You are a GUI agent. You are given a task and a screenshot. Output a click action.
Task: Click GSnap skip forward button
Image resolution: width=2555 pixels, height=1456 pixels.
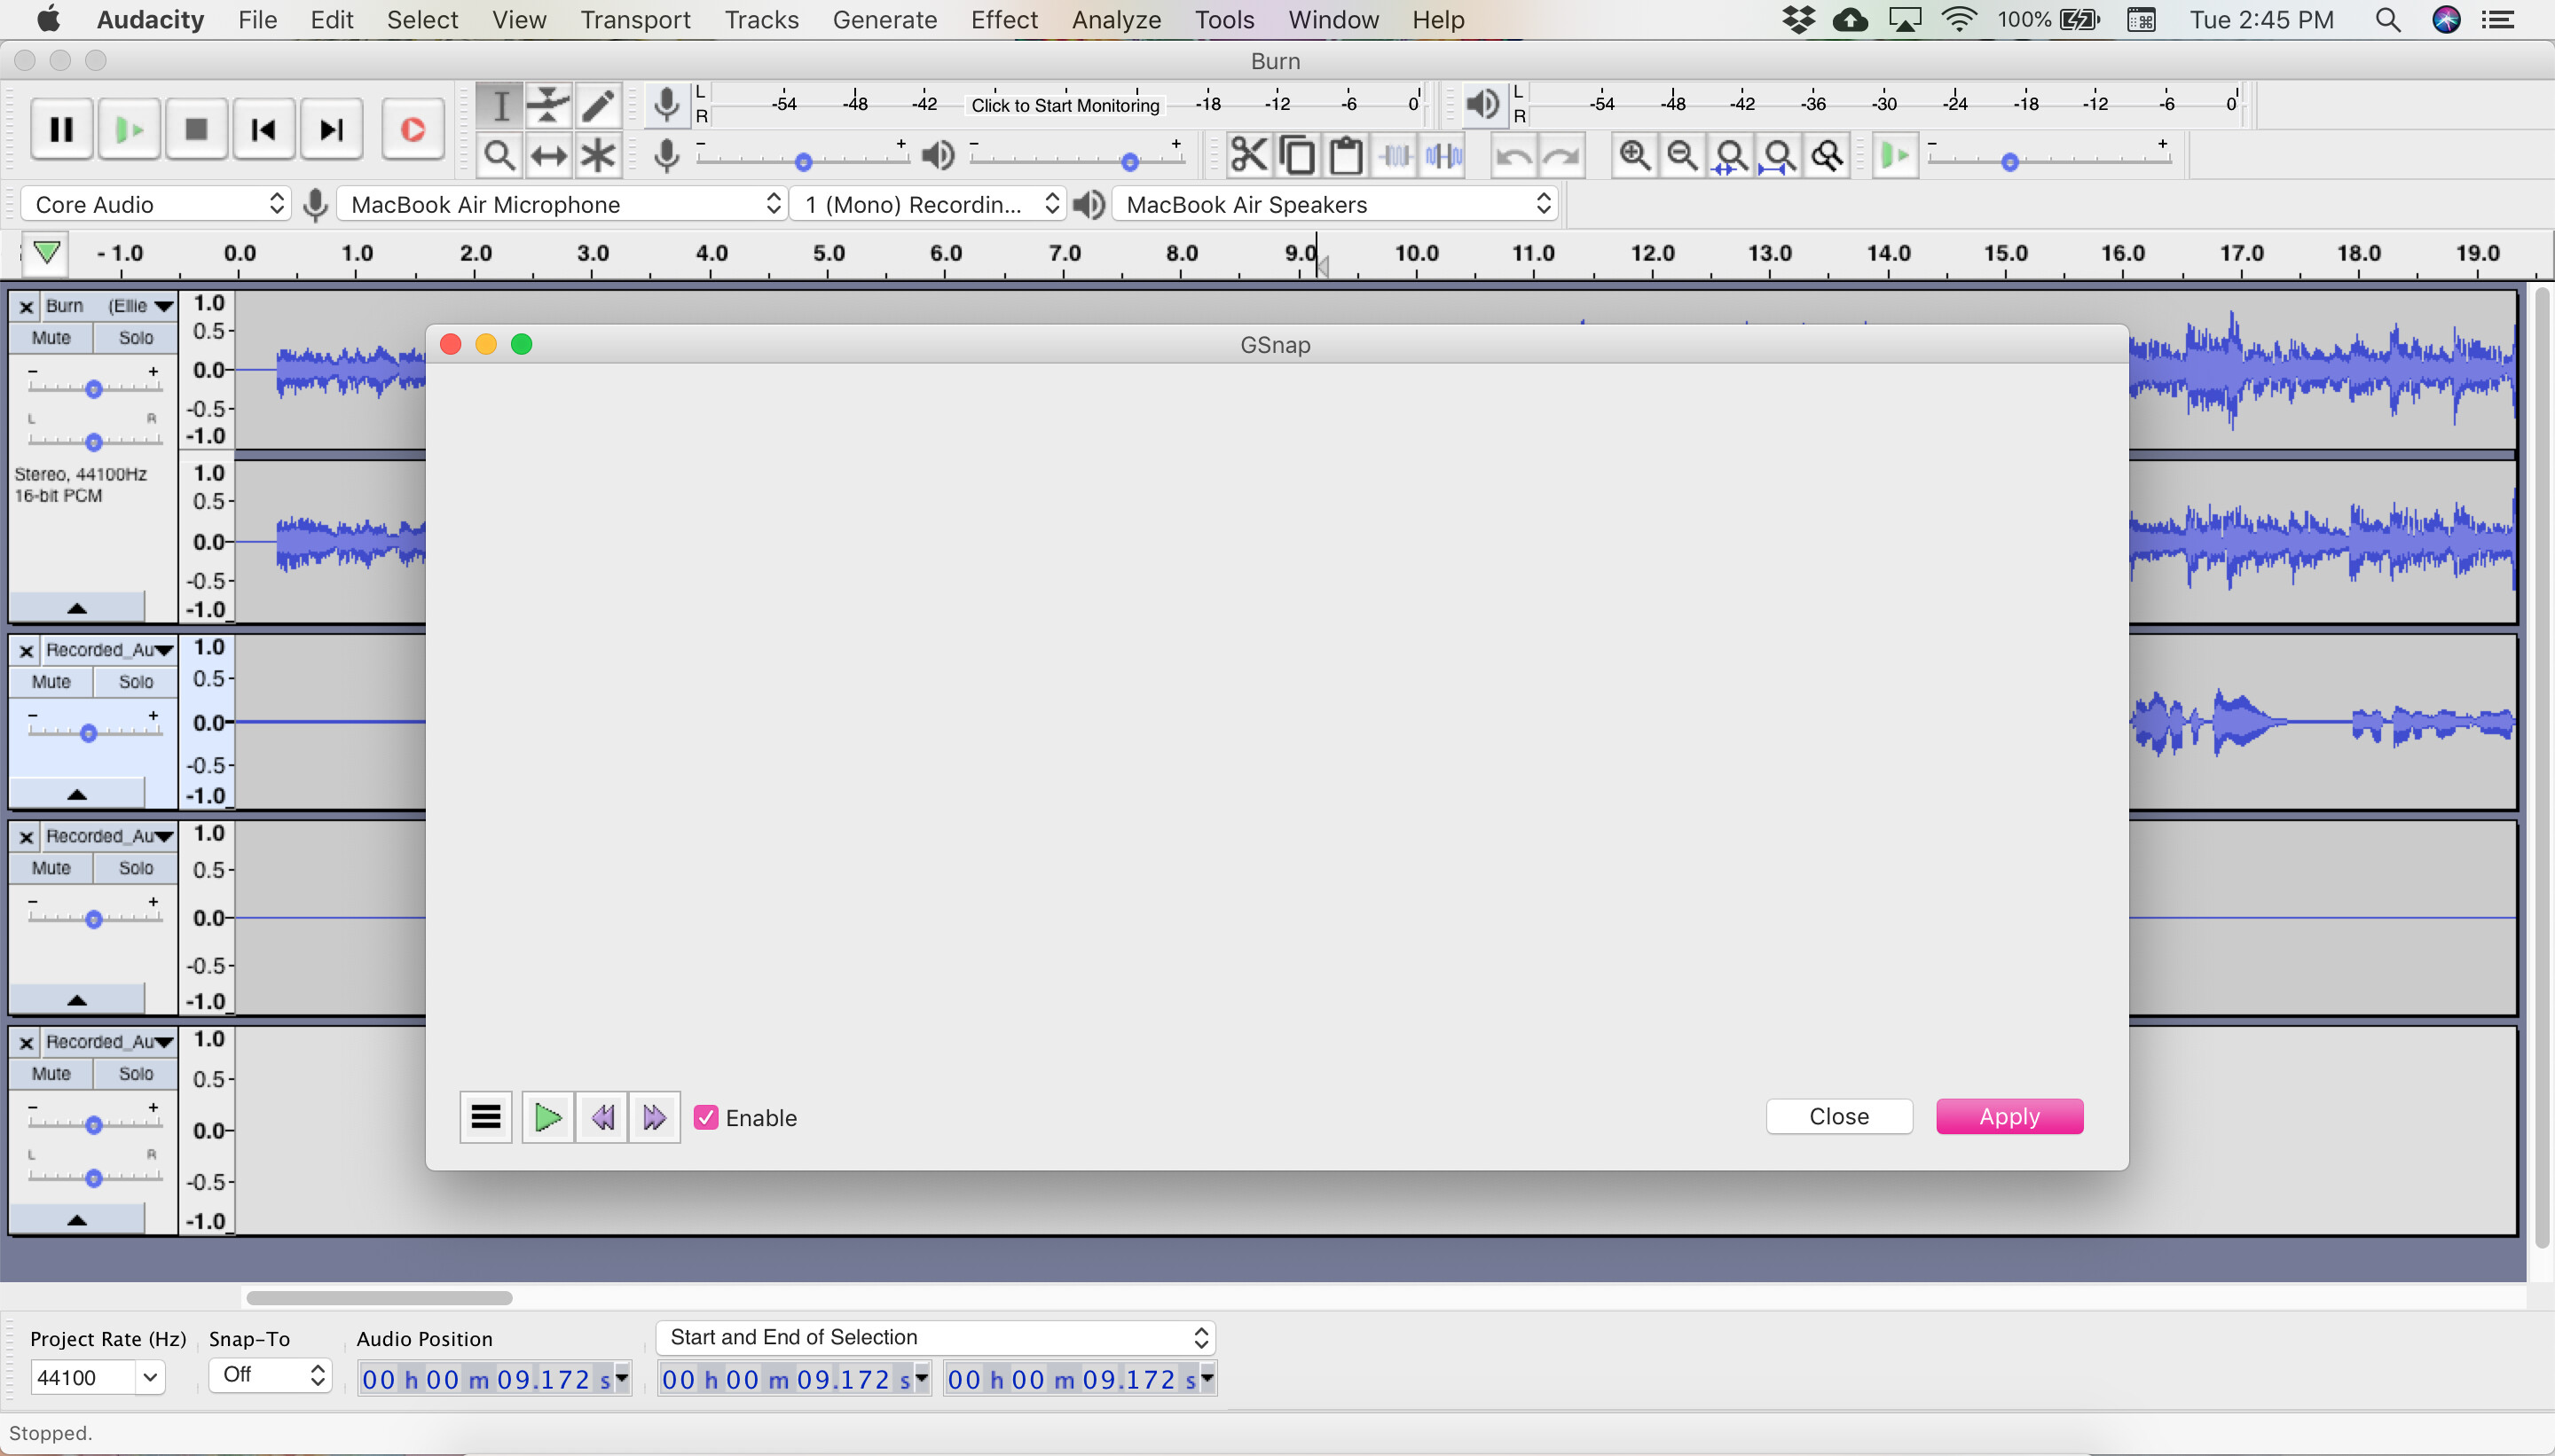[654, 1116]
